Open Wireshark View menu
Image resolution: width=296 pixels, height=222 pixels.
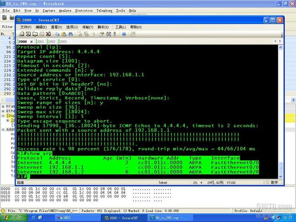tap(28, 10)
